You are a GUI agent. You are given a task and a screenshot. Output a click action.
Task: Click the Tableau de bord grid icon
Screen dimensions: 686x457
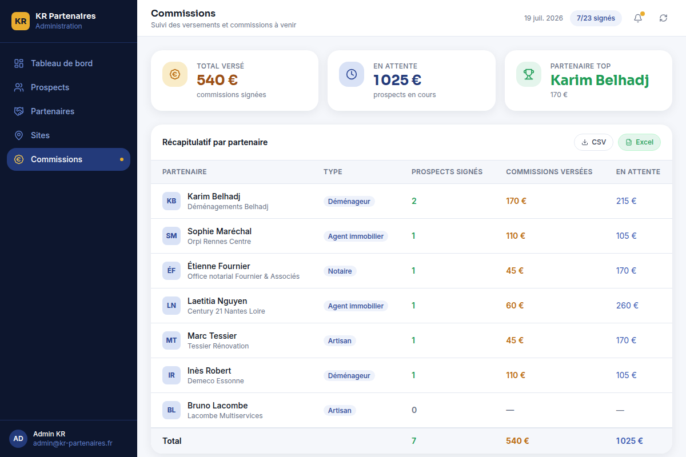(x=19, y=63)
